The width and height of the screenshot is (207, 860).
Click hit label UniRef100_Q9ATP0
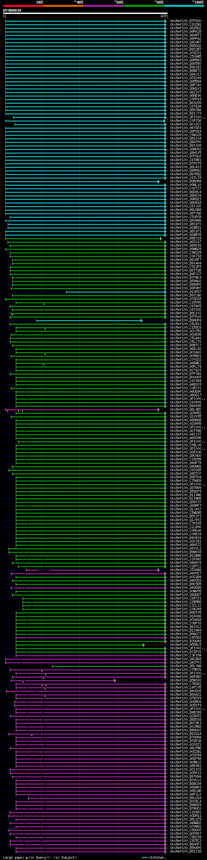[x=186, y=142]
